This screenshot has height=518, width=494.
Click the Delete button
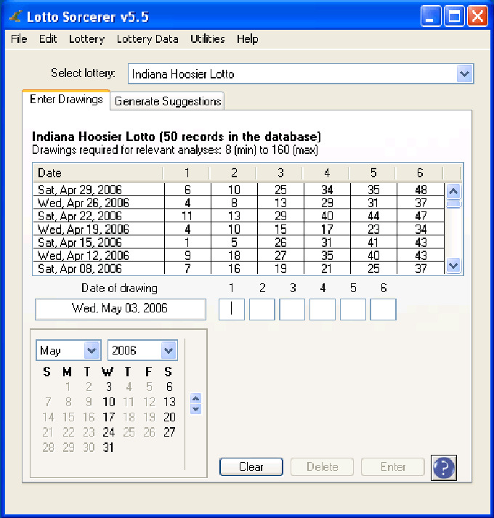click(322, 467)
